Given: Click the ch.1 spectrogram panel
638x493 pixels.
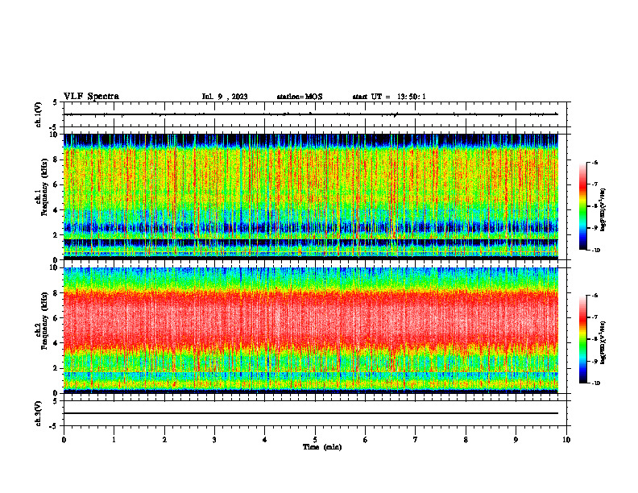Looking at the screenshot, I should (x=311, y=197).
